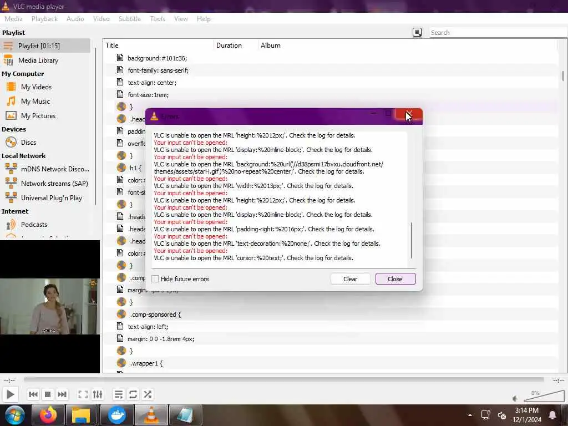Click the Play button
568x426 pixels.
coord(10,394)
